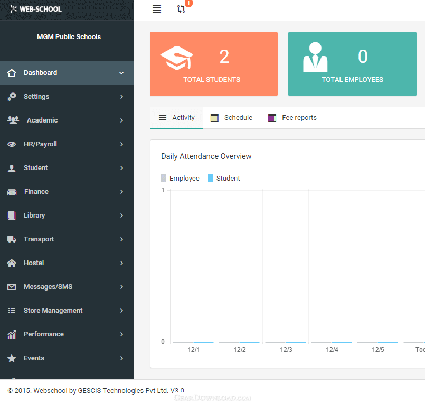The width and height of the screenshot is (425, 402).
Task: Collapse the Dashboard menu chevron
Action: 121,73
